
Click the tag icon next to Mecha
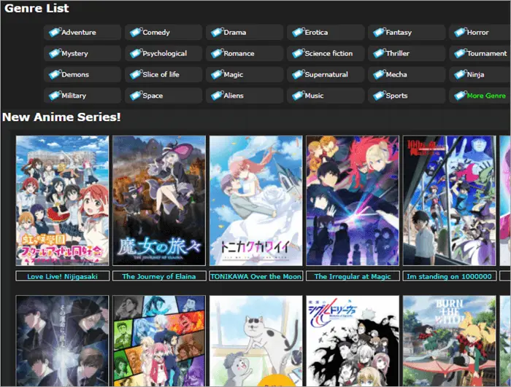pos(378,75)
